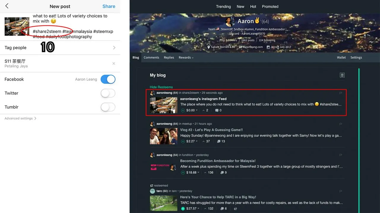Open the share2steem category link
This screenshot has height=213, width=380.
191,93
